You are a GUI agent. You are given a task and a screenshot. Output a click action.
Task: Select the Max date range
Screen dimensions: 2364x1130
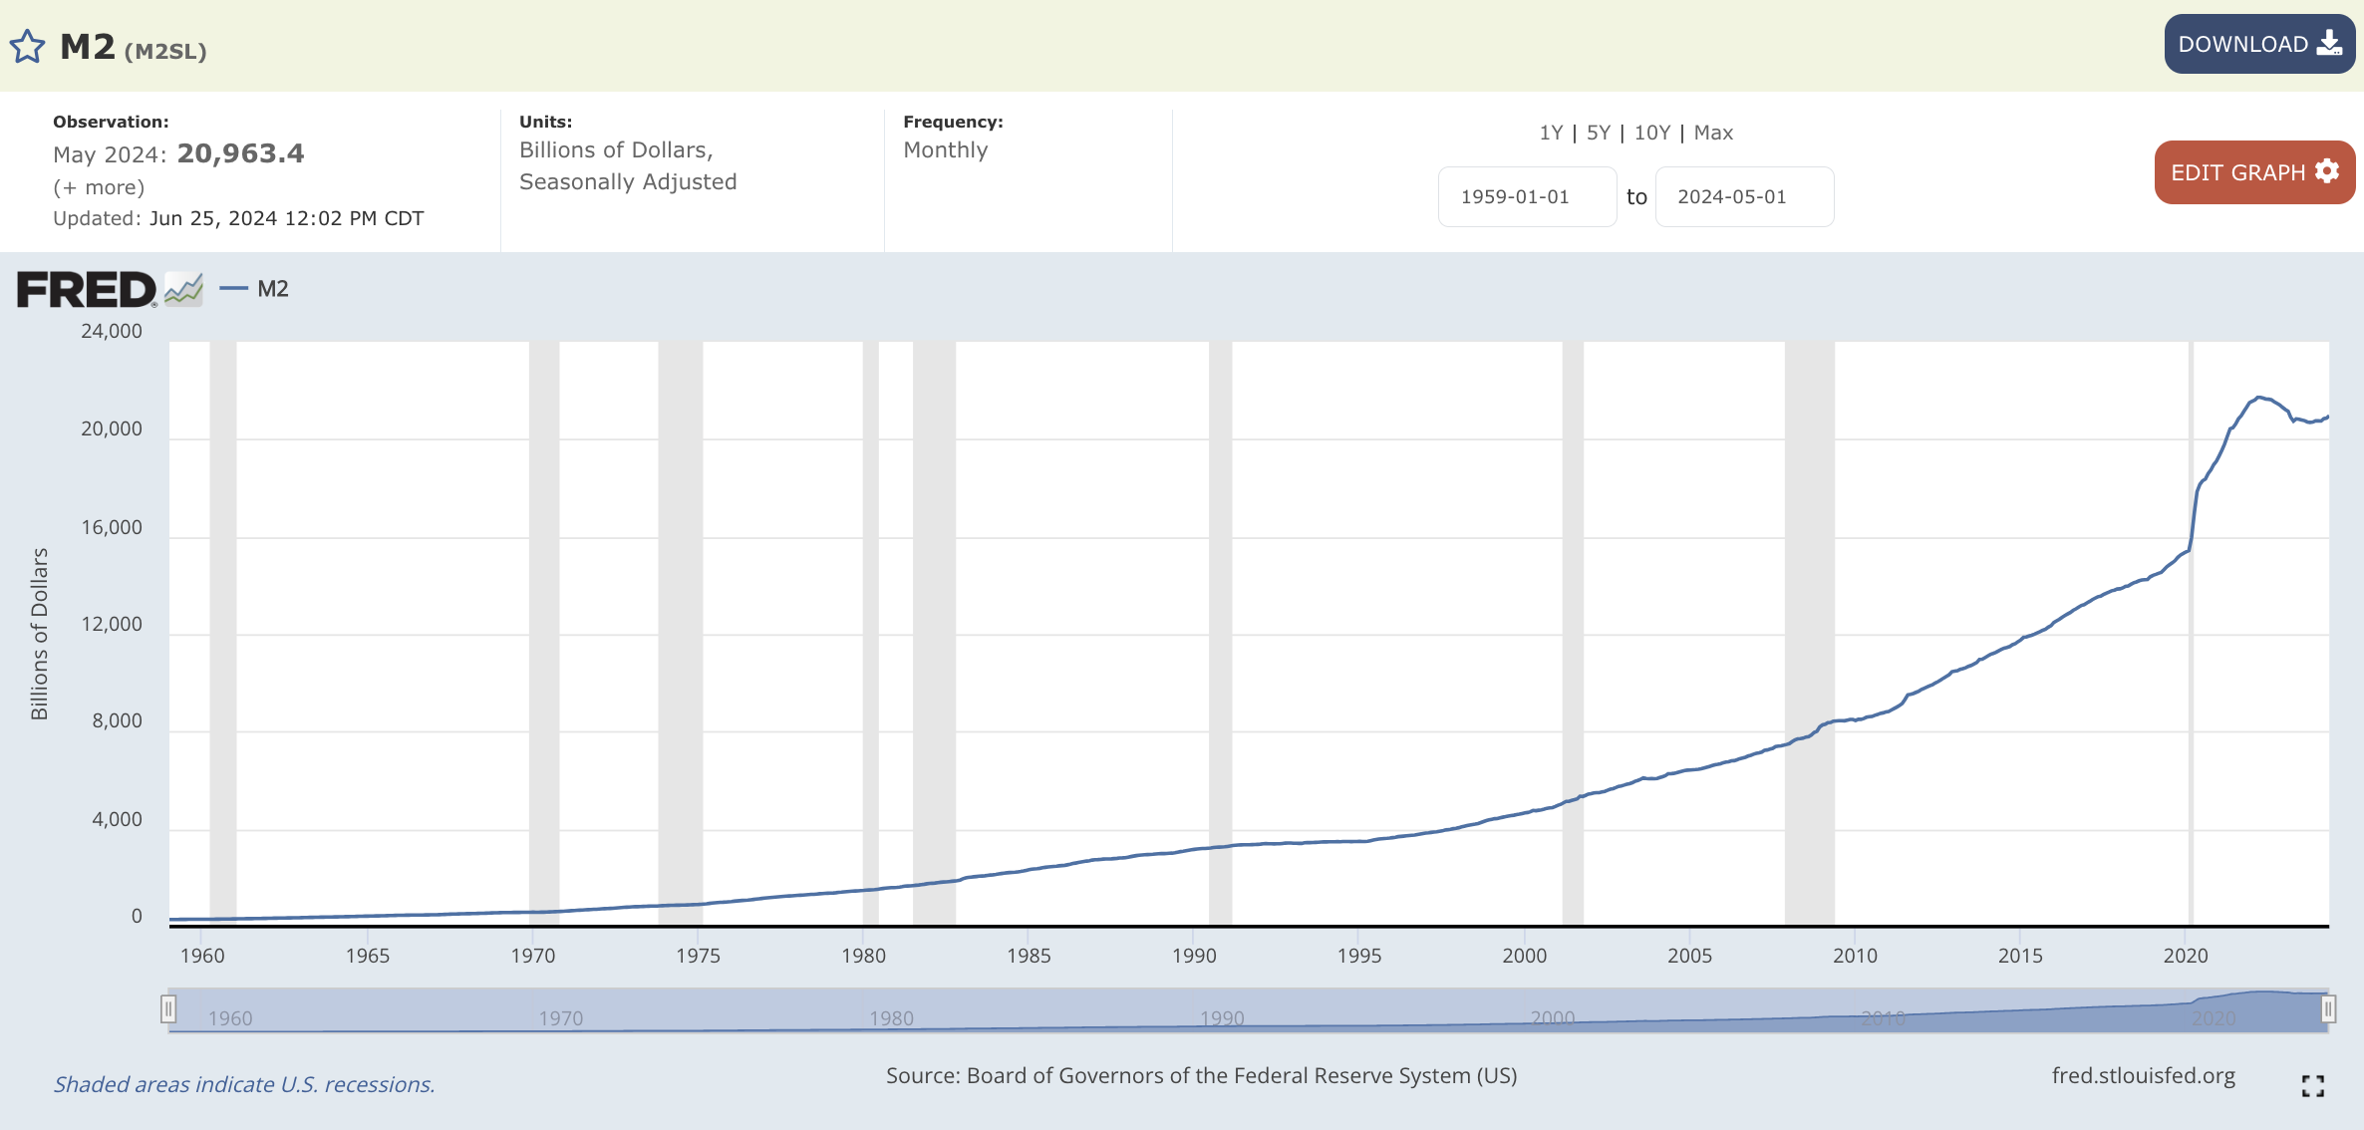point(1713,133)
